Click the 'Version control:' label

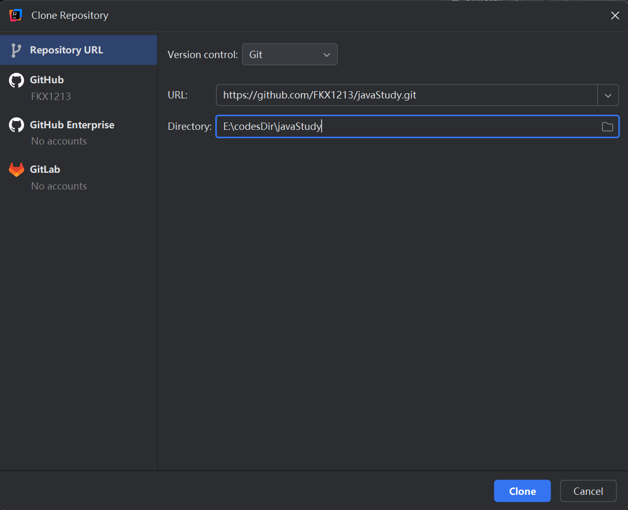point(203,54)
